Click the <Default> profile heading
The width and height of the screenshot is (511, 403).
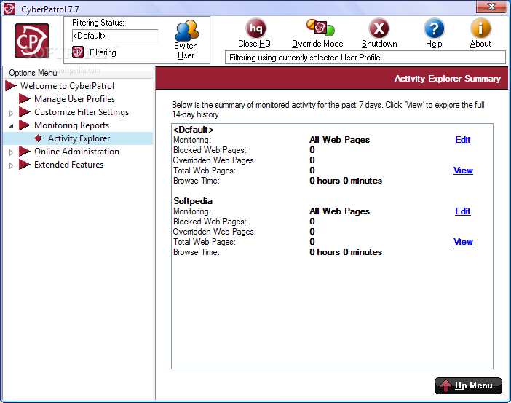point(193,130)
